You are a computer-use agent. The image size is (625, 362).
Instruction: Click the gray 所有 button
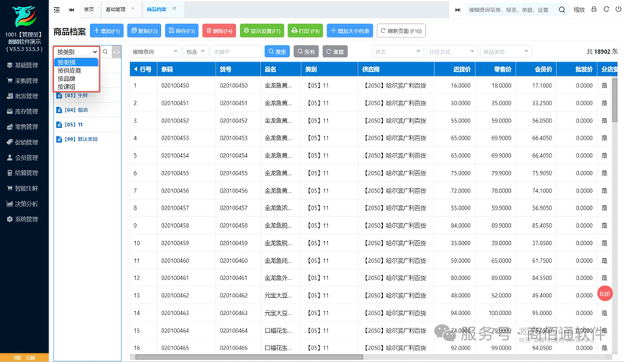pos(306,51)
